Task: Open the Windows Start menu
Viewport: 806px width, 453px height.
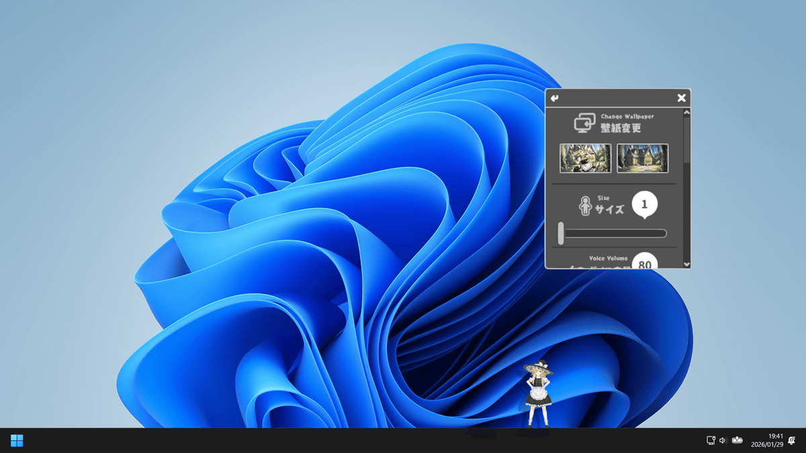Action: tap(17, 440)
